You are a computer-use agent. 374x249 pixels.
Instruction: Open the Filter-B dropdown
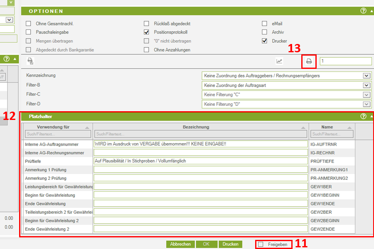click(366, 85)
